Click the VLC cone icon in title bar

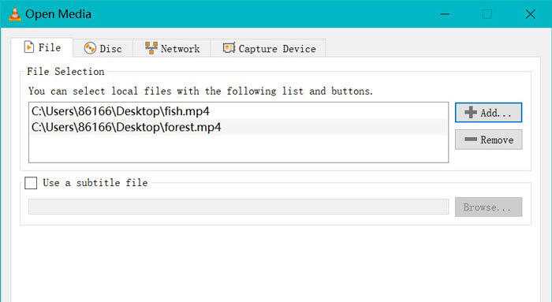(x=14, y=13)
